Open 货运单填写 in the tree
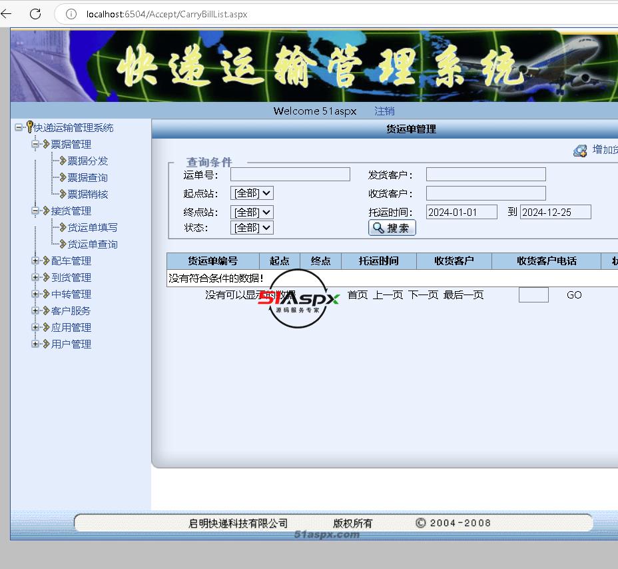The width and height of the screenshot is (618, 569). tap(93, 227)
